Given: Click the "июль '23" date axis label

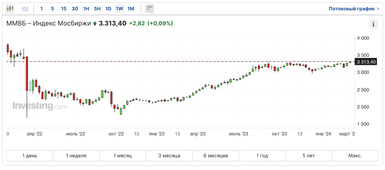Looking at the screenshot, I should [239, 134].
